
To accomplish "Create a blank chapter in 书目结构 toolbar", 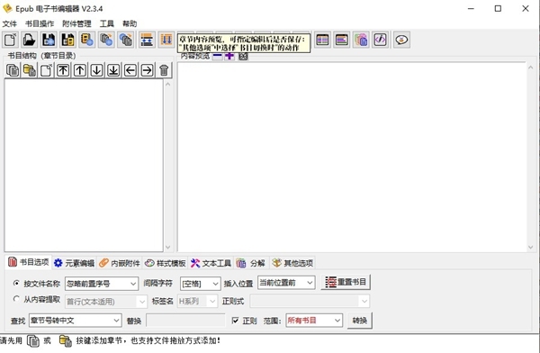I will pos(46,70).
